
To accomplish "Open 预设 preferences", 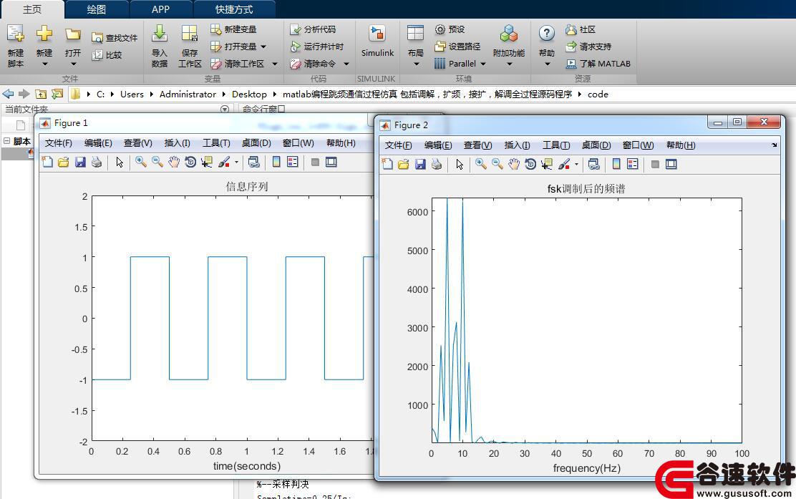I will pos(450,29).
